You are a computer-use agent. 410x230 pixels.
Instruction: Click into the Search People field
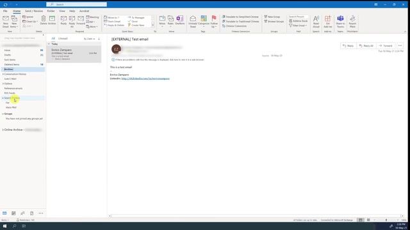(298, 17)
